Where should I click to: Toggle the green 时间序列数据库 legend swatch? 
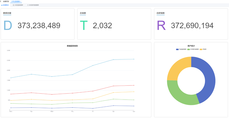(188, 49)
